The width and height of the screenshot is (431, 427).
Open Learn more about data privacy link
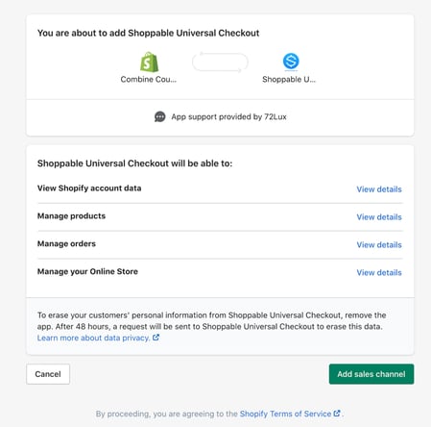(x=93, y=338)
